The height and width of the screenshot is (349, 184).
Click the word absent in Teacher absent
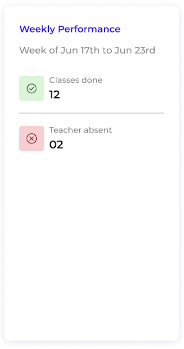[x=97, y=130]
